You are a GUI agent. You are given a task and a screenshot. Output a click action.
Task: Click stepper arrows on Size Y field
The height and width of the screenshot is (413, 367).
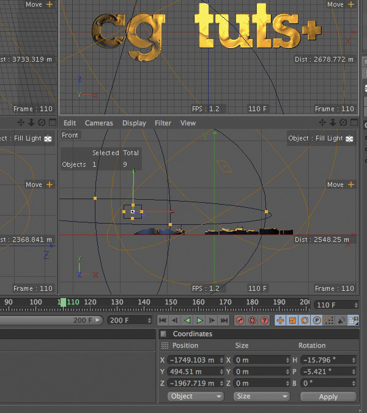coord(287,371)
